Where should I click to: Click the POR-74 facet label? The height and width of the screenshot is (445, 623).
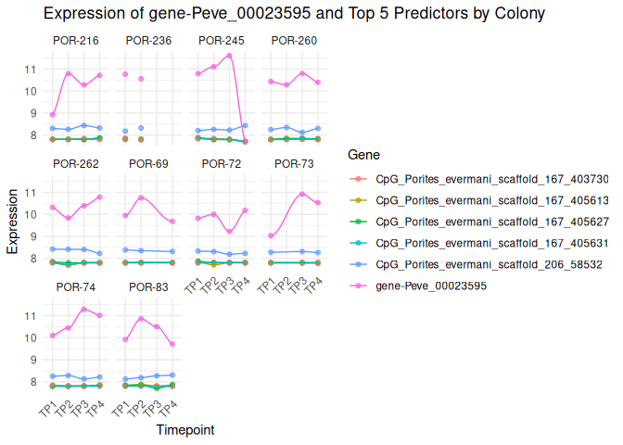click(76, 287)
